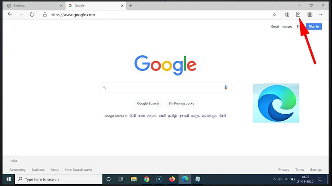Choose the Bengali language link
The width and height of the screenshot is (332, 186).
[142, 116]
